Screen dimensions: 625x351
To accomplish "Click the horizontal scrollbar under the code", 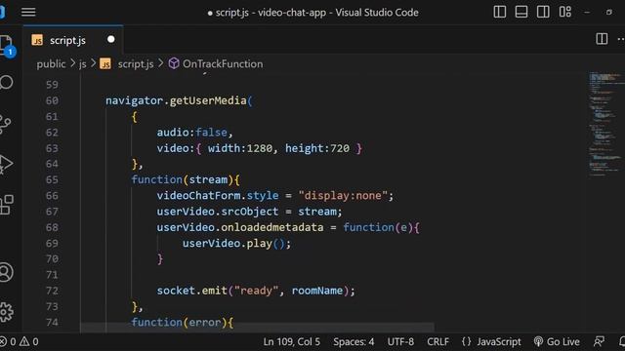I will coord(257,328).
